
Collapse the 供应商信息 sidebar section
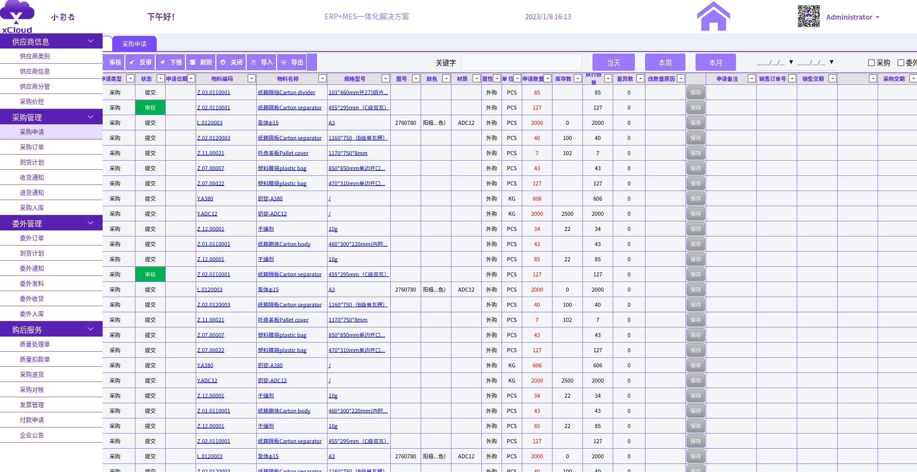click(x=91, y=41)
